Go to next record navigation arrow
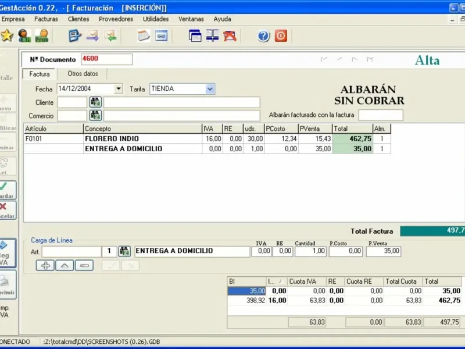Image resolution: width=465 pixels, height=349 pixels. (x=355, y=59)
